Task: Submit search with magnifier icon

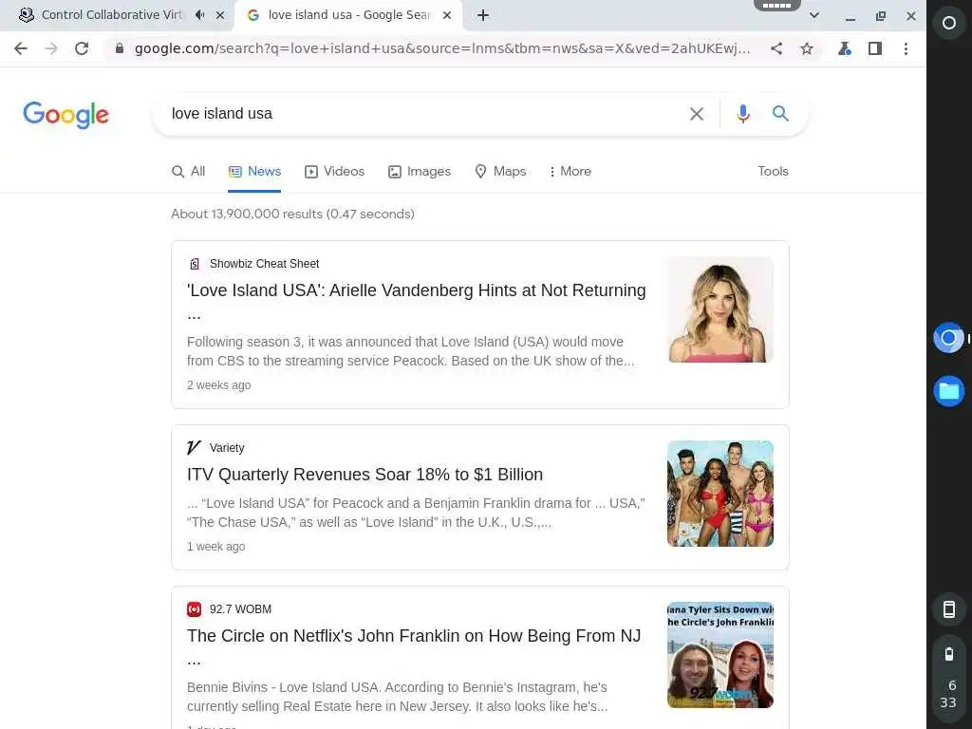Action: click(x=780, y=114)
